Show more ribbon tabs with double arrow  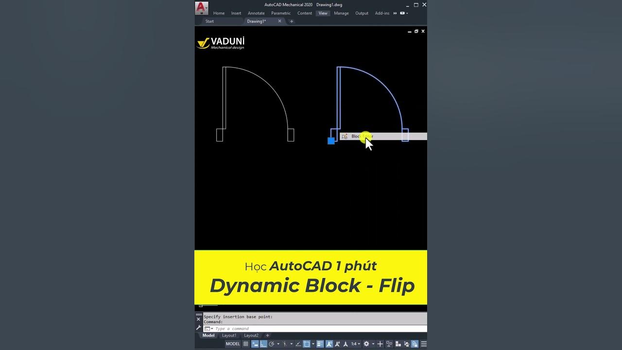(x=395, y=13)
